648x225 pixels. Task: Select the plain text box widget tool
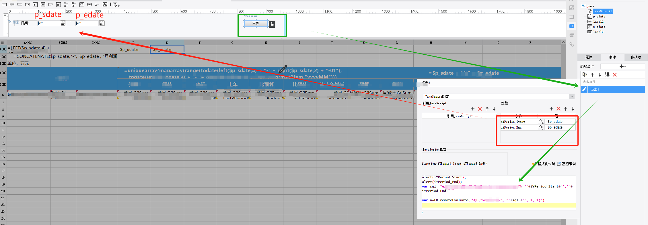click(x=4, y=5)
